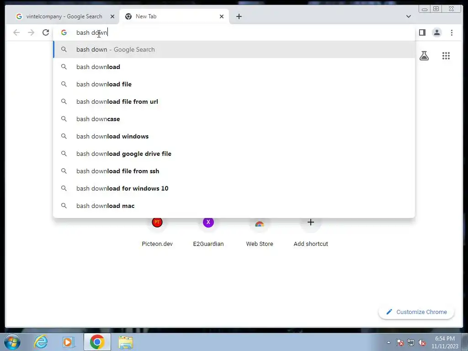Show hidden system tray icons arrow
This screenshot has height=351, width=468.
[388, 342]
